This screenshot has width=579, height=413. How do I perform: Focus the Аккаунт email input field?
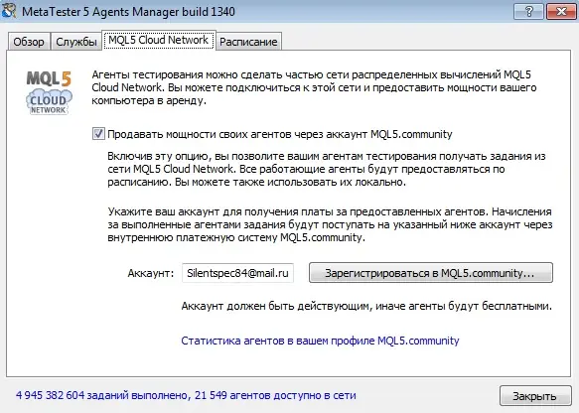pyautogui.click(x=237, y=273)
